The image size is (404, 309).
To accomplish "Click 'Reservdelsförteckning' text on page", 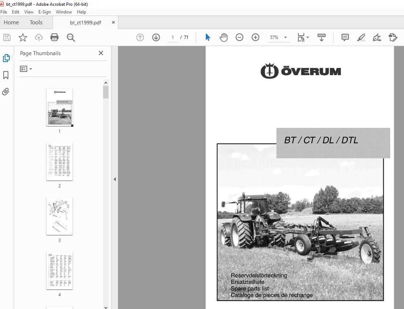I will (x=259, y=275).
